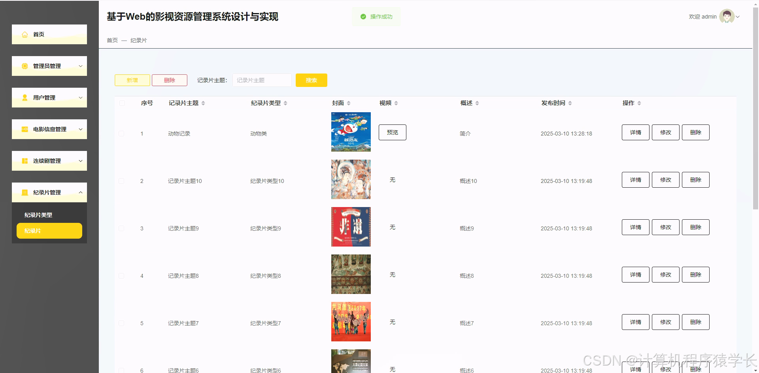The width and height of the screenshot is (759, 373).
Task: Open the cover thumbnail of 记录片主题10
Action: pyautogui.click(x=351, y=179)
